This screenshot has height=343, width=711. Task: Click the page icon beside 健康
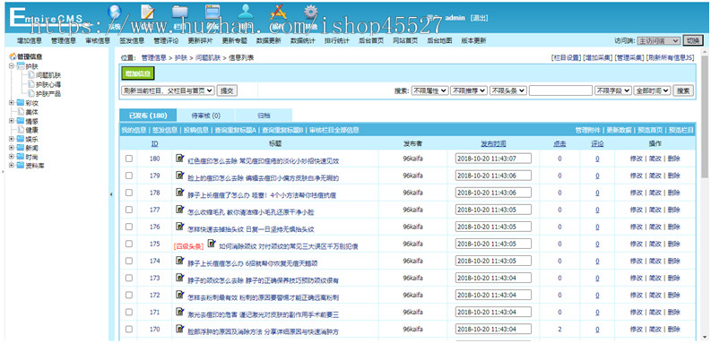pos(21,130)
